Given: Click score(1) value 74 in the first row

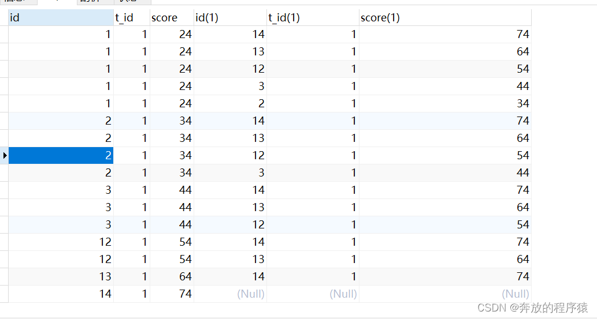Looking at the screenshot, I should coord(444,34).
